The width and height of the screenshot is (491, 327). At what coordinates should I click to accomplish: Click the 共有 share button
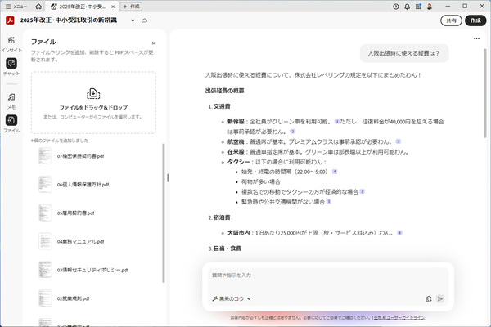tap(450, 20)
